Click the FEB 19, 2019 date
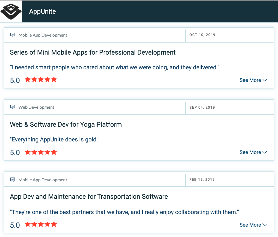Viewport: 278px width, 237px height. point(202,179)
